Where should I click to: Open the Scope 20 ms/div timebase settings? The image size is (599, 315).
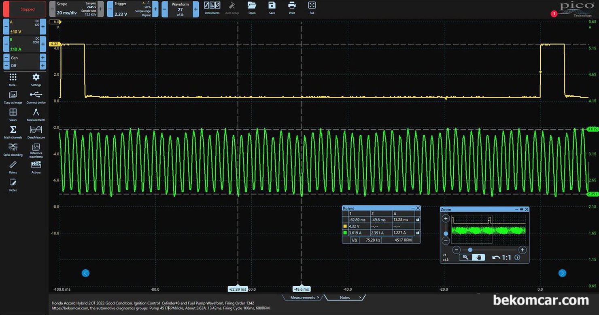(76, 9)
